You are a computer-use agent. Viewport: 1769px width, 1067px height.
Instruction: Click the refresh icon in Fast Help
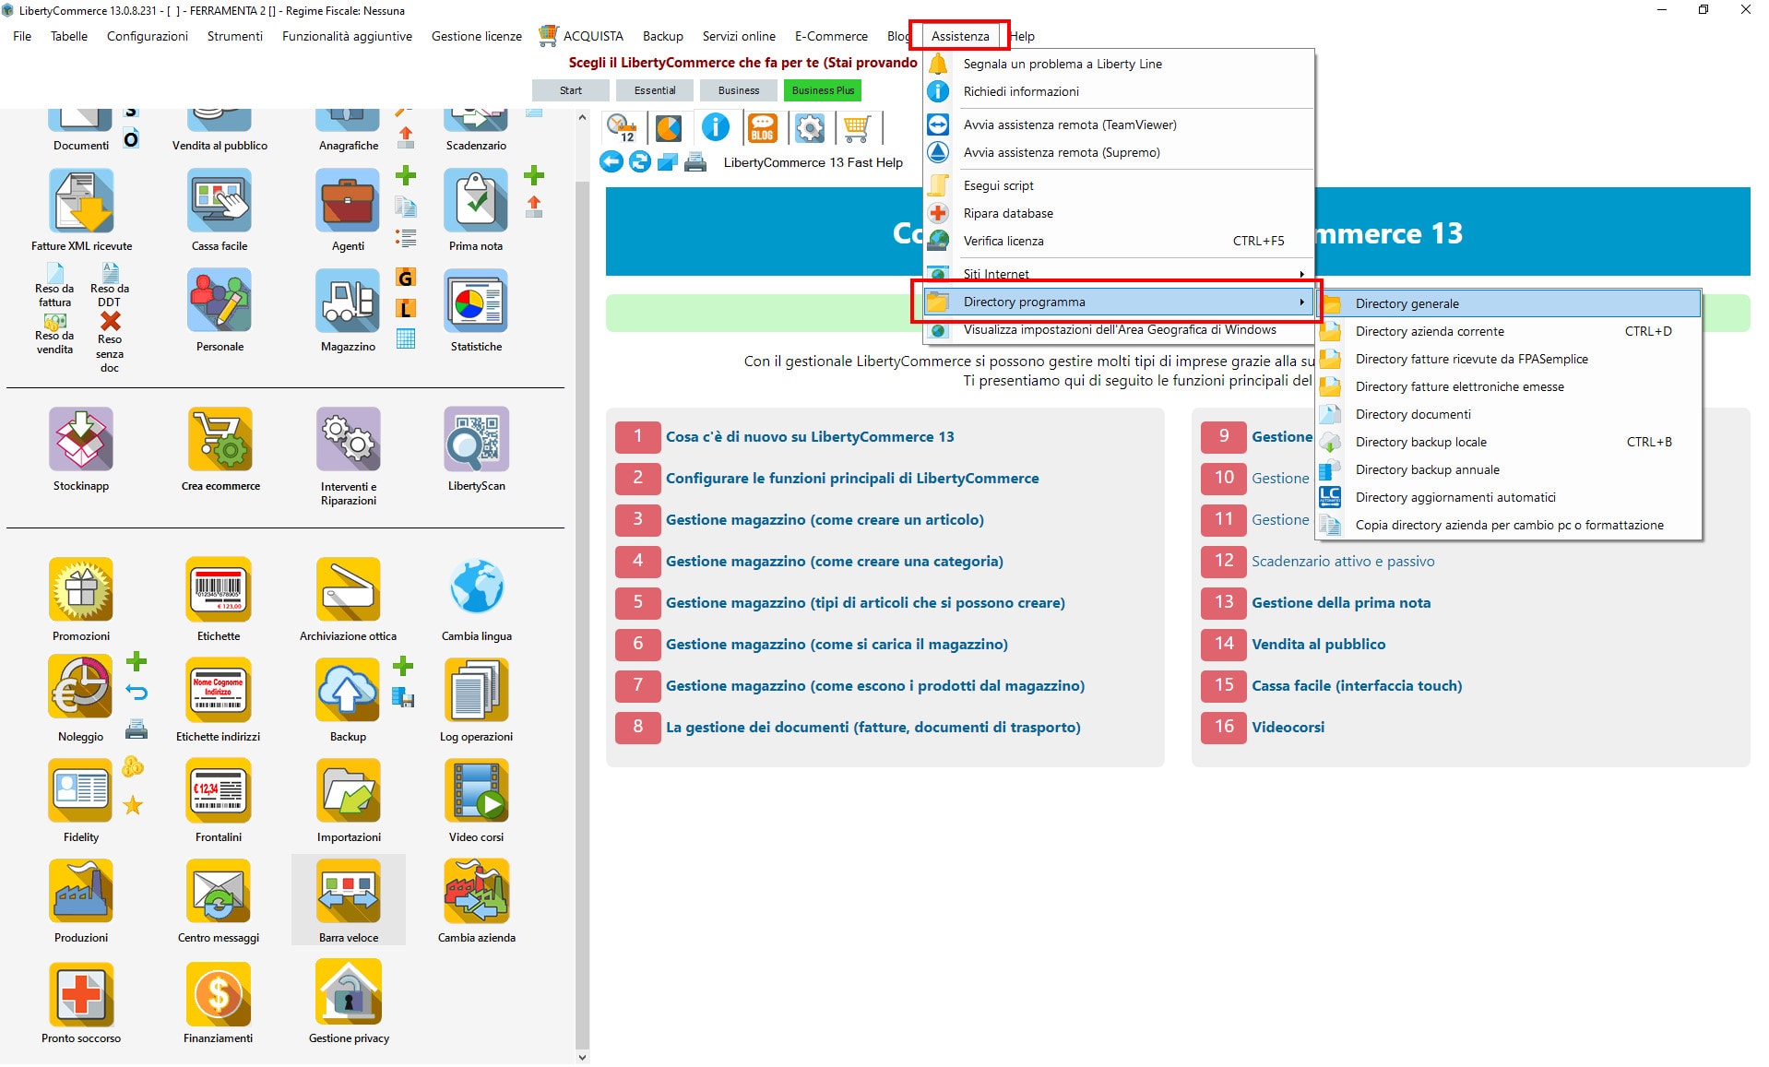(x=639, y=162)
